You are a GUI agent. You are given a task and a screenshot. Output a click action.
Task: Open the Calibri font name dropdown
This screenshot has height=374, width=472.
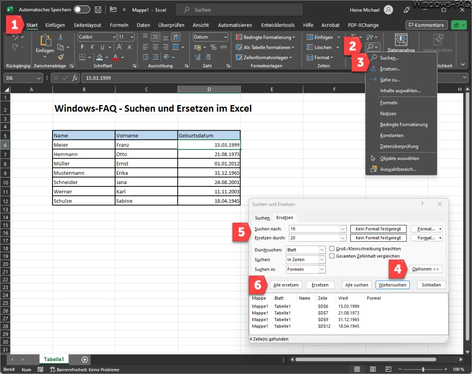coord(114,37)
